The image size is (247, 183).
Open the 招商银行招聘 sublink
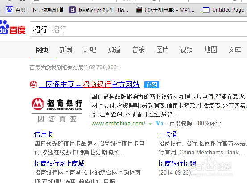click(x=177, y=163)
